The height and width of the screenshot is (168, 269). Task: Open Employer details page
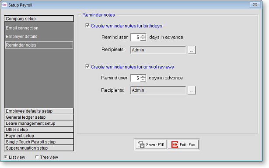(x=21, y=37)
